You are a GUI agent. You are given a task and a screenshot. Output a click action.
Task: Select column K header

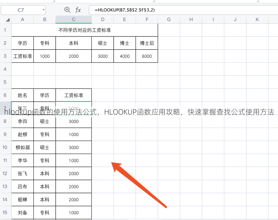(x=257, y=19)
